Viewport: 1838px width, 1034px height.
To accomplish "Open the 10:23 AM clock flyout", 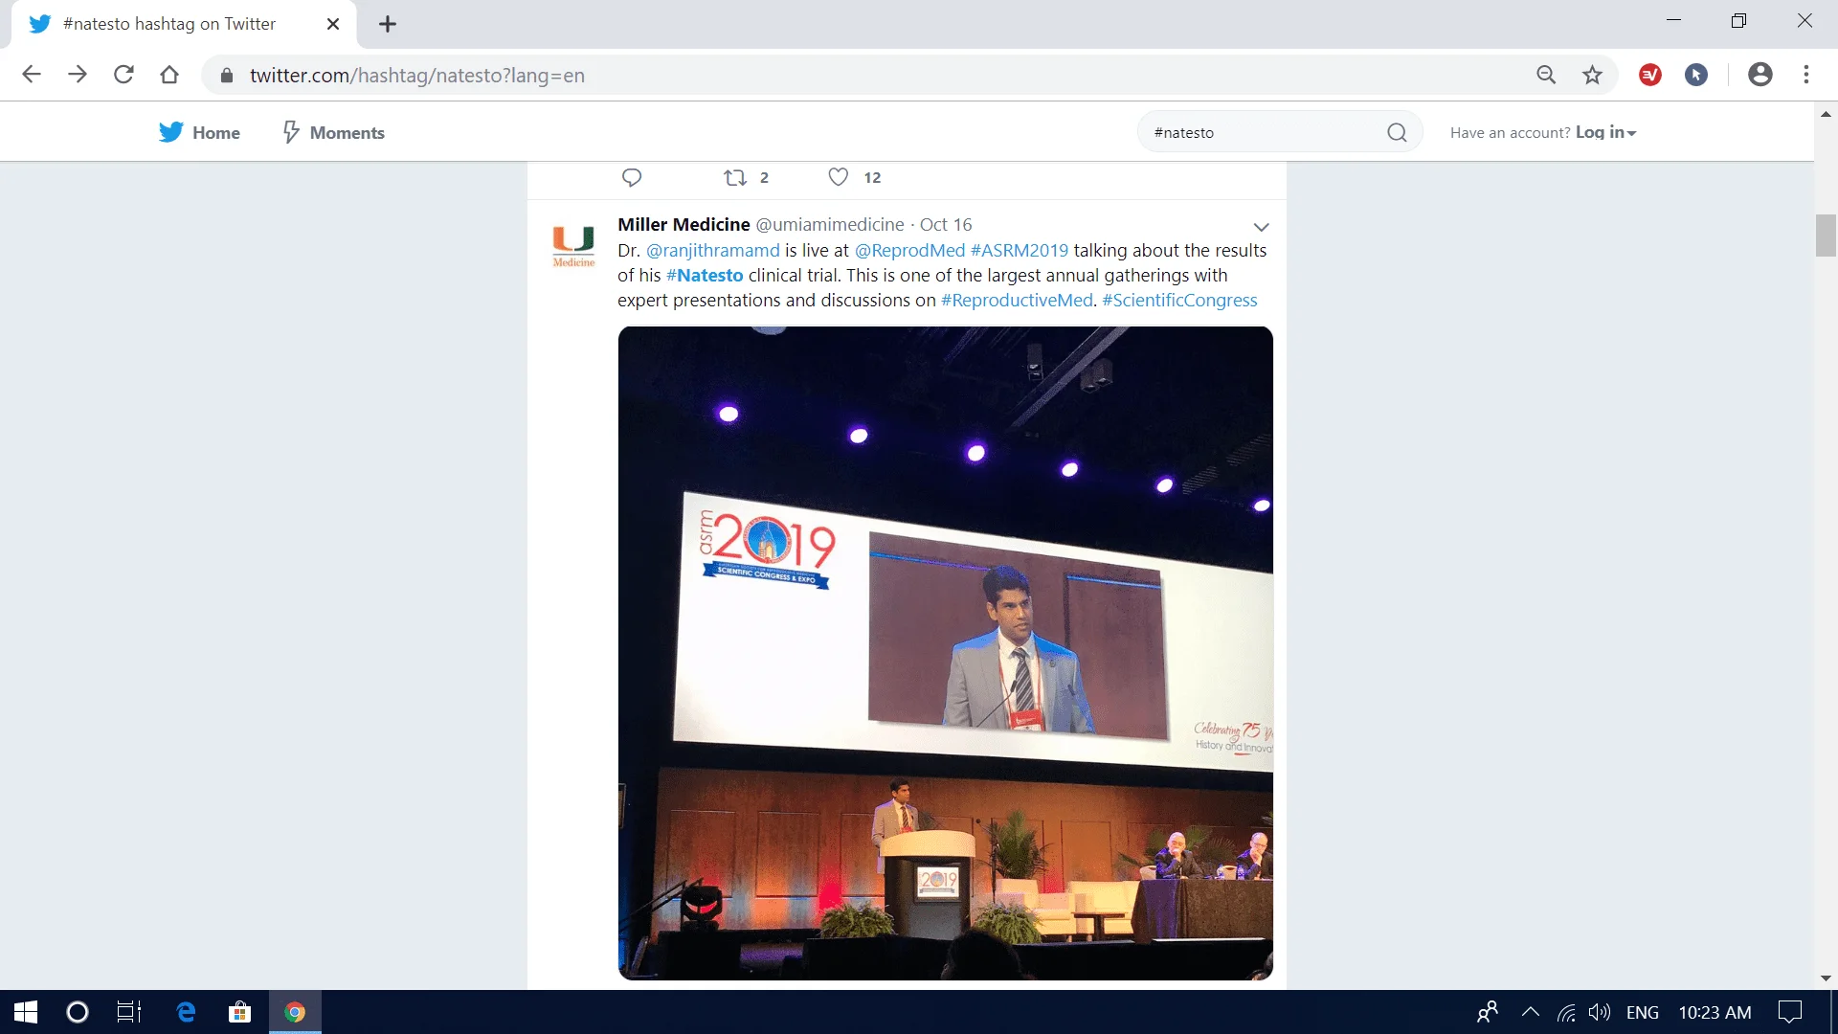I will (1715, 1013).
